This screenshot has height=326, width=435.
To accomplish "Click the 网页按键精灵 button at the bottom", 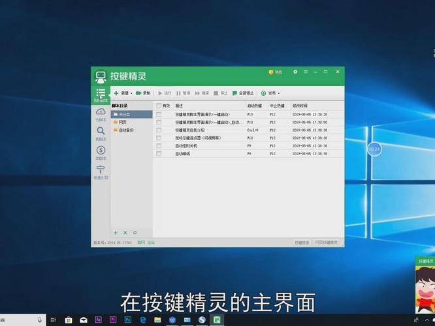I will (x=327, y=243).
